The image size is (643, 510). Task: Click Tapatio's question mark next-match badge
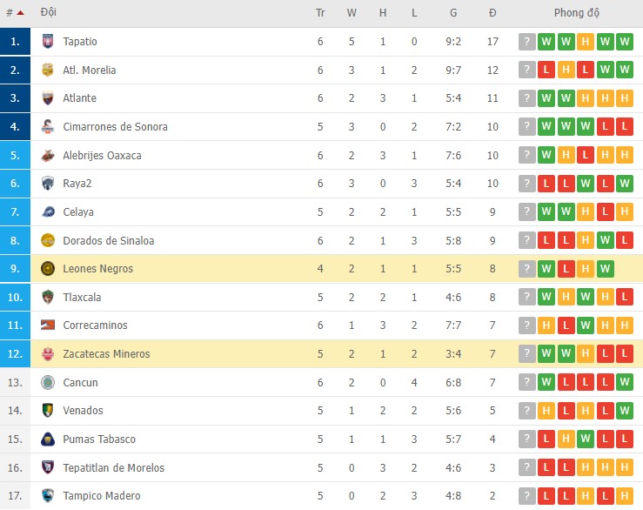526,42
